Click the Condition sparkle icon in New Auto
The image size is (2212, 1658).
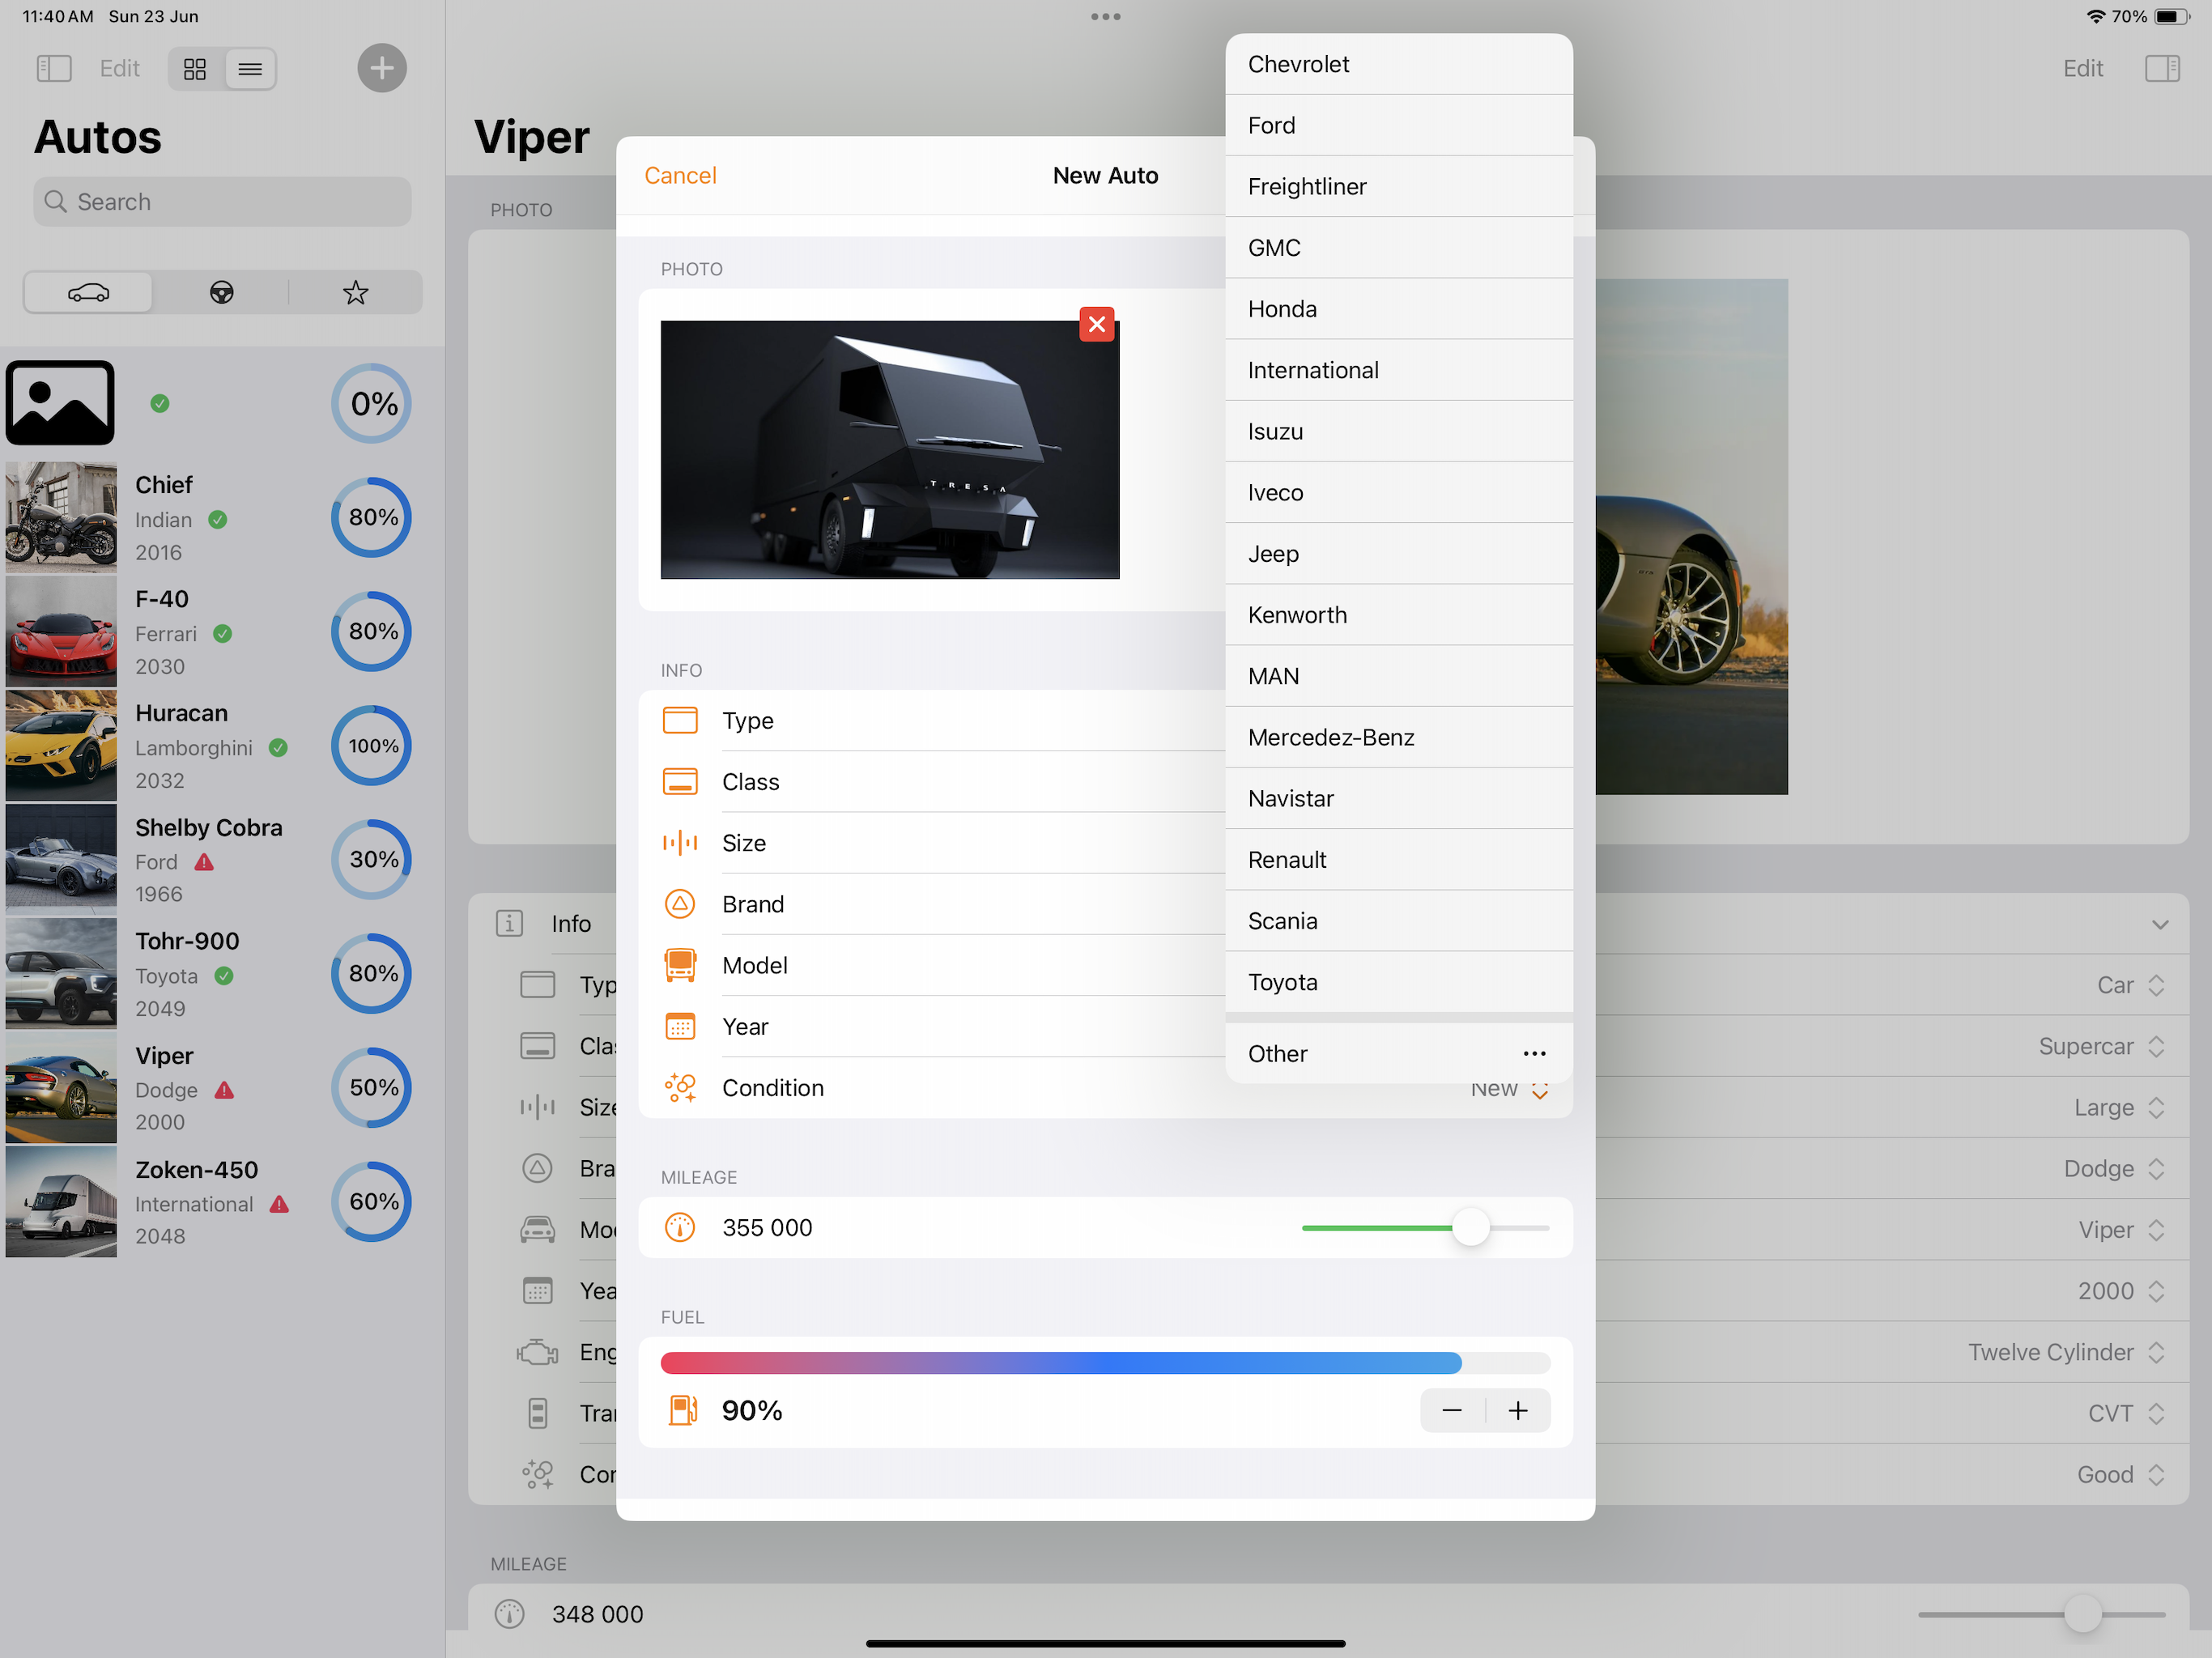click(680, 1087)
